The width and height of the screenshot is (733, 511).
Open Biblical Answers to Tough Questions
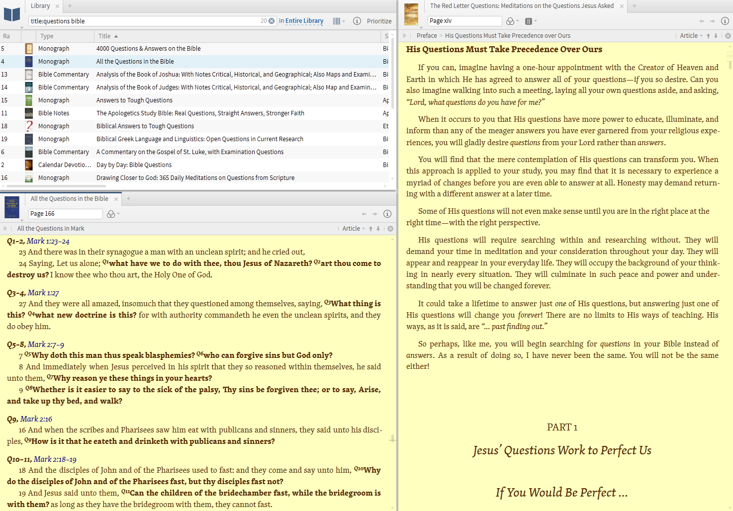pos(145,126)
